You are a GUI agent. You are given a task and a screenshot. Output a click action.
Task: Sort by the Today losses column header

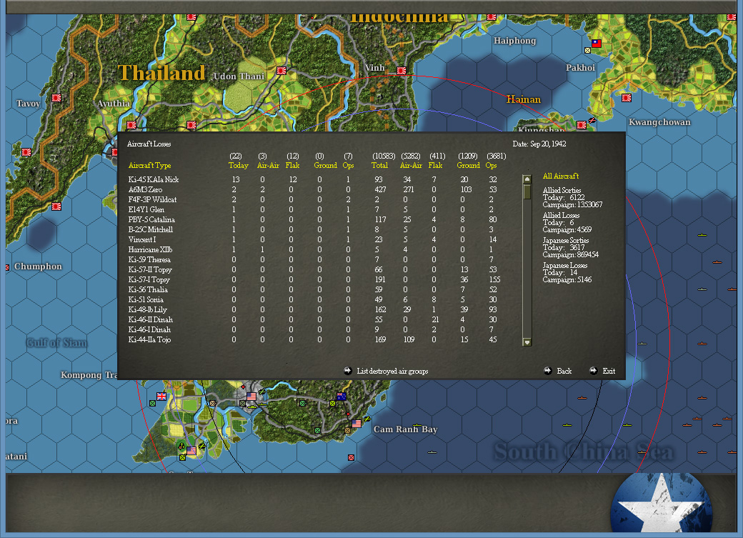238,166
